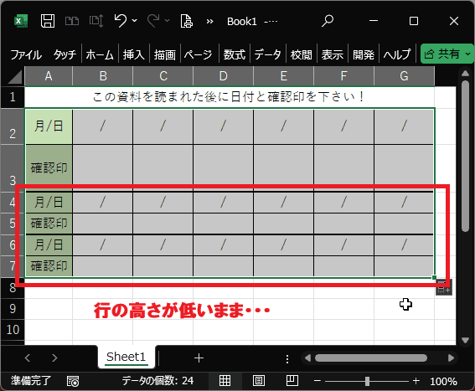Click データの個数: 24 in status bar
Image resolution: width=475 pixels, height=391 pixels.
157,381
